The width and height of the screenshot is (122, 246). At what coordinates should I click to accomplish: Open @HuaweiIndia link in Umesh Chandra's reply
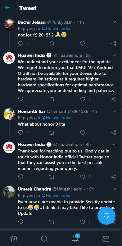[x=56, y=195]
